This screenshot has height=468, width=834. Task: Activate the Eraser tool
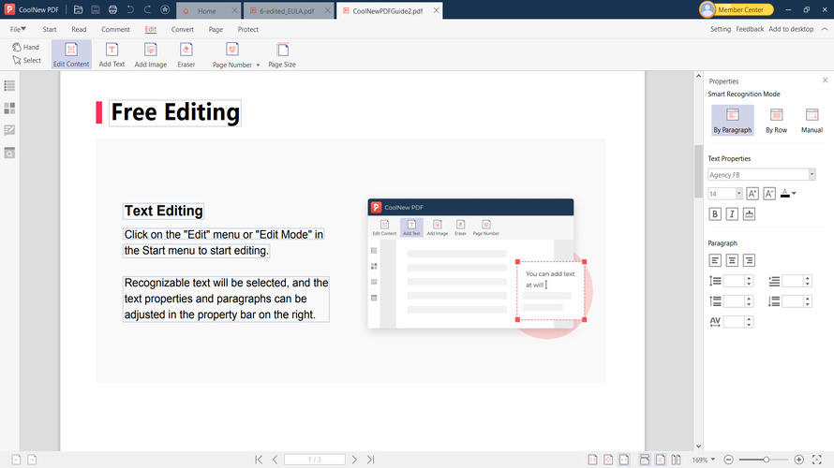pyautogui.click(x=186, y=55)
